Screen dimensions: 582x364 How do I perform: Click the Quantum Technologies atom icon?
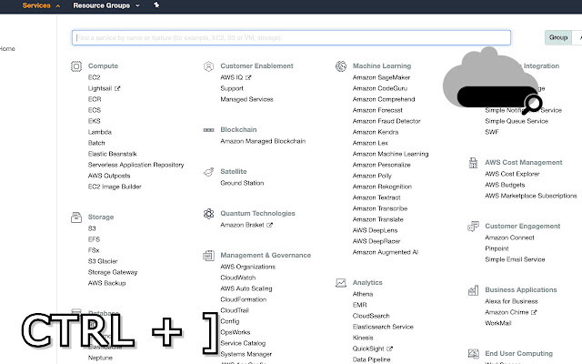tap(208, 214)
